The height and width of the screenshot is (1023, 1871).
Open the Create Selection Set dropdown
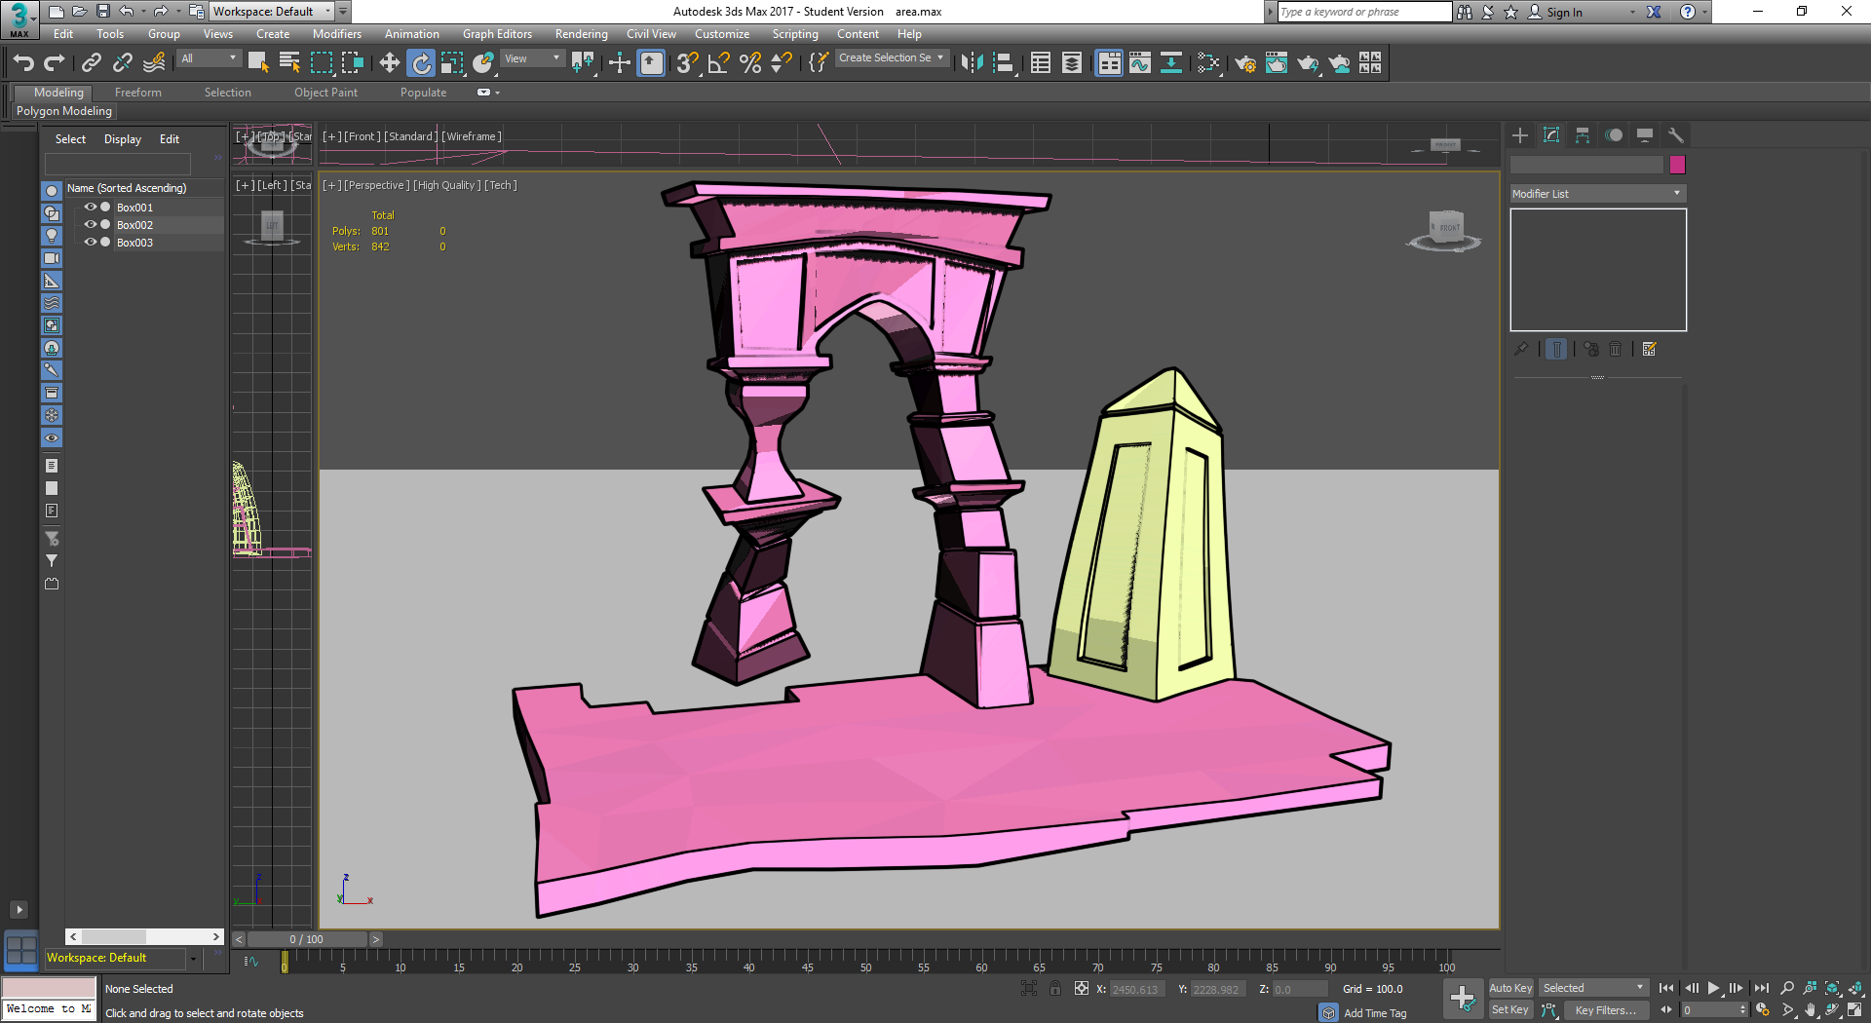coord(892,58)
